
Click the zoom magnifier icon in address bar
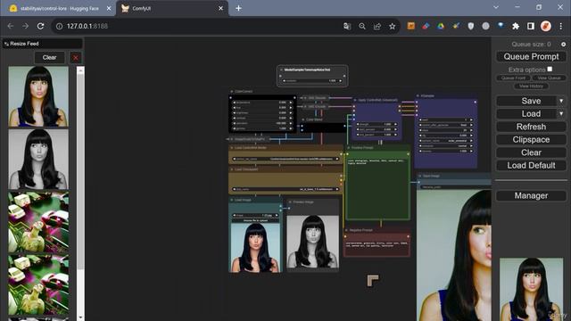tap(362, 26)
